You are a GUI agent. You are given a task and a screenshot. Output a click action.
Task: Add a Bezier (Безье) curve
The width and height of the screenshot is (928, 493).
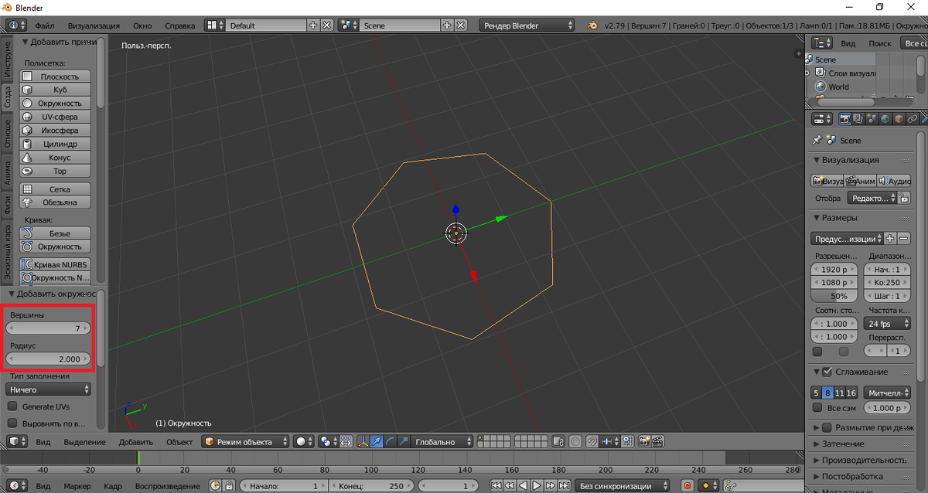pos(55,233)
